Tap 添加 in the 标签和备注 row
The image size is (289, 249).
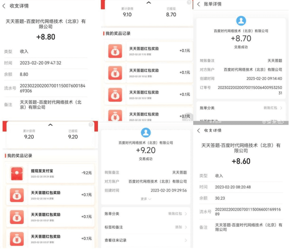pos(179,227)
